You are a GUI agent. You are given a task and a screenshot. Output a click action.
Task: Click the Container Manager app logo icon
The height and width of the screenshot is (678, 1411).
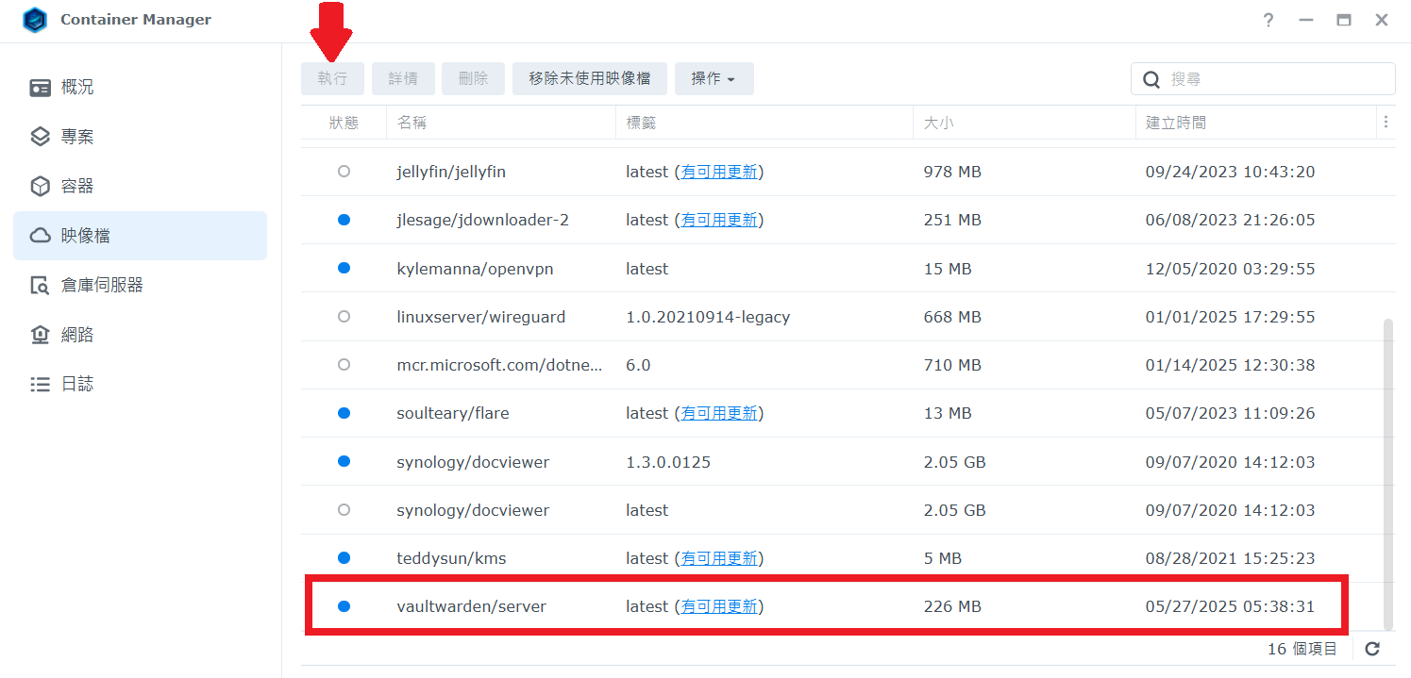coord(35,20)
